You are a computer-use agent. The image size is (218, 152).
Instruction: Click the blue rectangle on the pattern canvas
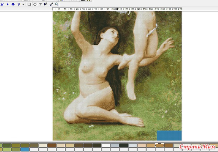pos(169,136)
